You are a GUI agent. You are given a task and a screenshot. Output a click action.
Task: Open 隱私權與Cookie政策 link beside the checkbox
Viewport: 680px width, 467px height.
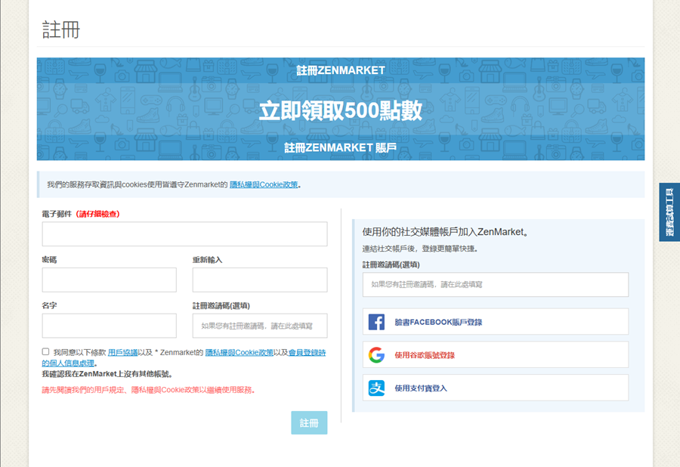[240, 353]
